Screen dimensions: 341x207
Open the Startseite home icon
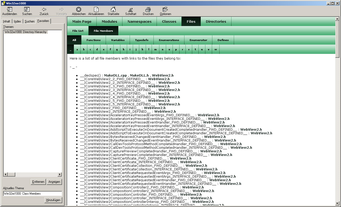(x=113, y=10)
